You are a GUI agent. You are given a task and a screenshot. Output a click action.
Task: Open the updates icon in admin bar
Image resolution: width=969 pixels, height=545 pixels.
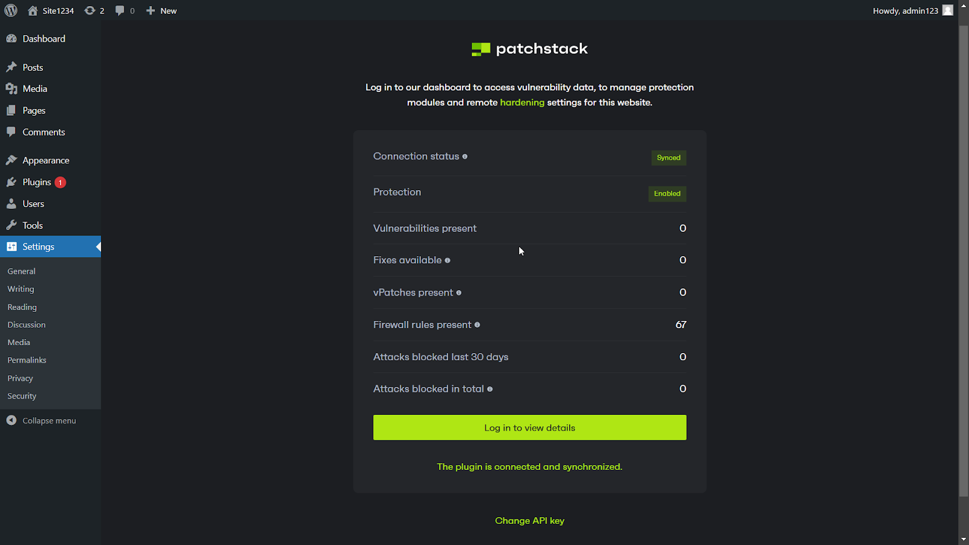[x=90, y=10]
